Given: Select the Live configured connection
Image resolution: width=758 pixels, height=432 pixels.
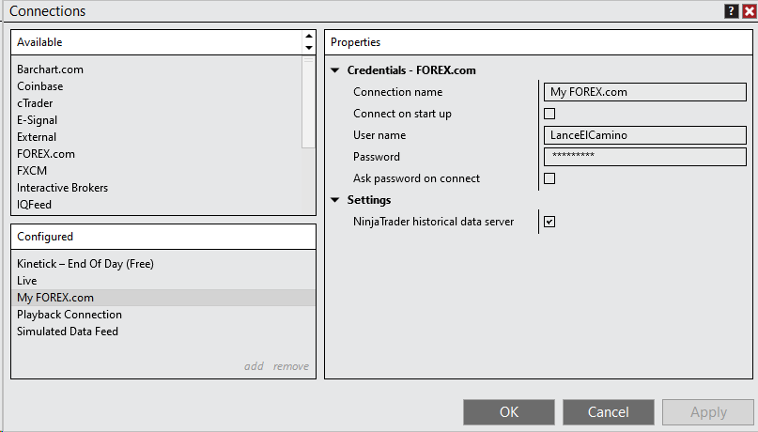Looking at the screenshot, I should coord(163,280).
